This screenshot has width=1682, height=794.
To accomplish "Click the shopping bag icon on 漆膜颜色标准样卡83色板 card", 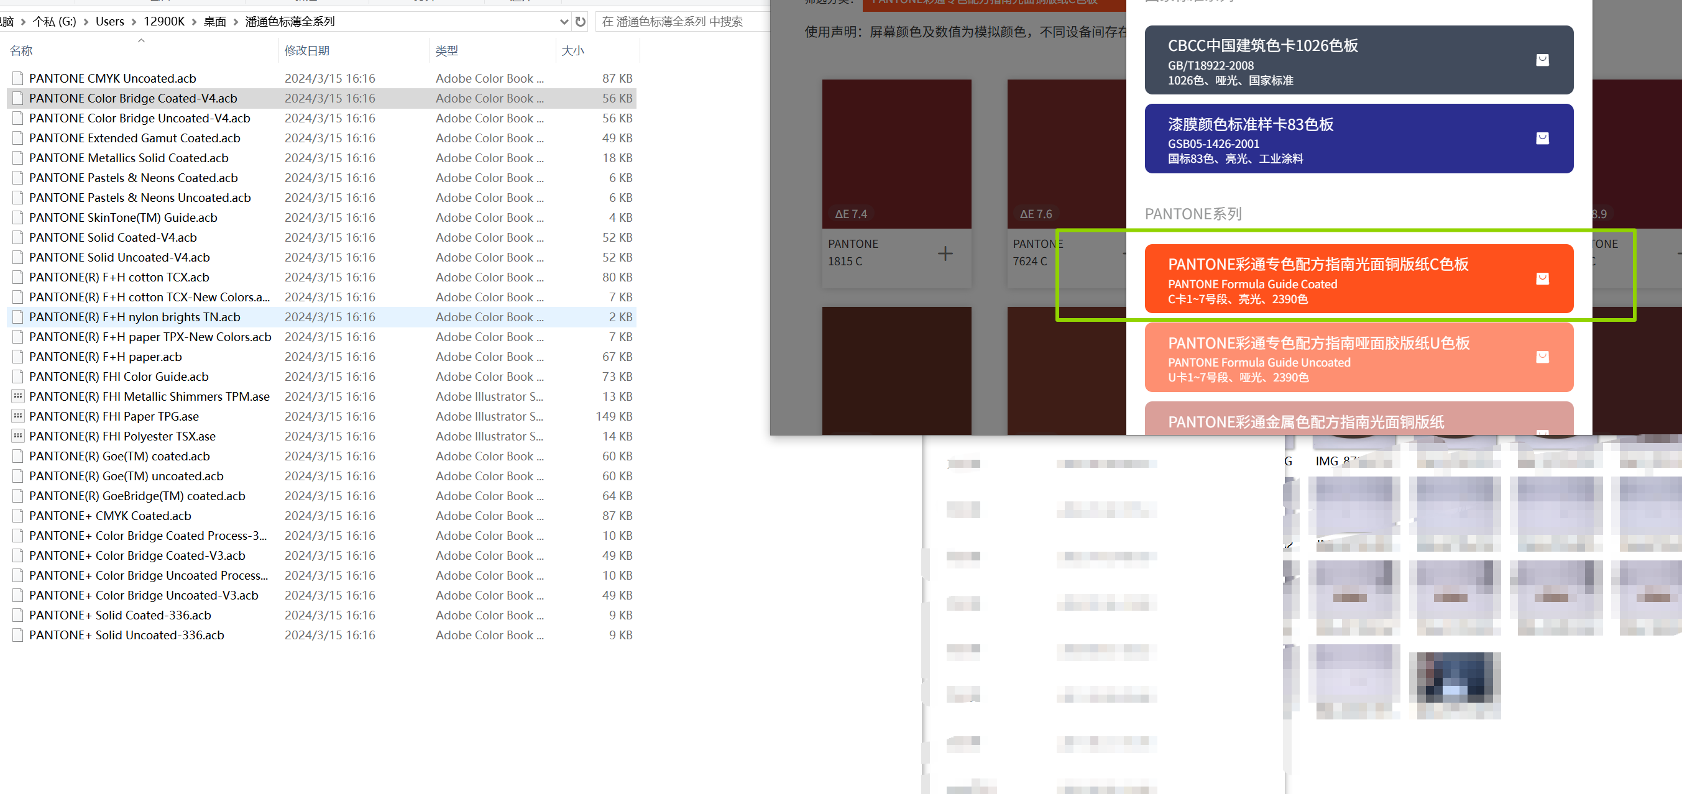I will (x=1543, y=139).
